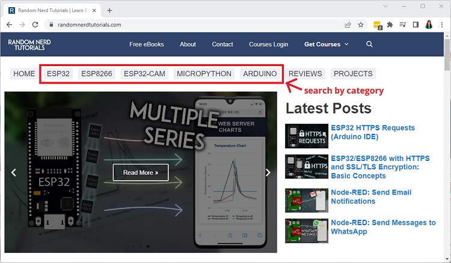This screenshot has height=263, width=451.
Task: Share this page via share icon
Action: pos(348,25)
